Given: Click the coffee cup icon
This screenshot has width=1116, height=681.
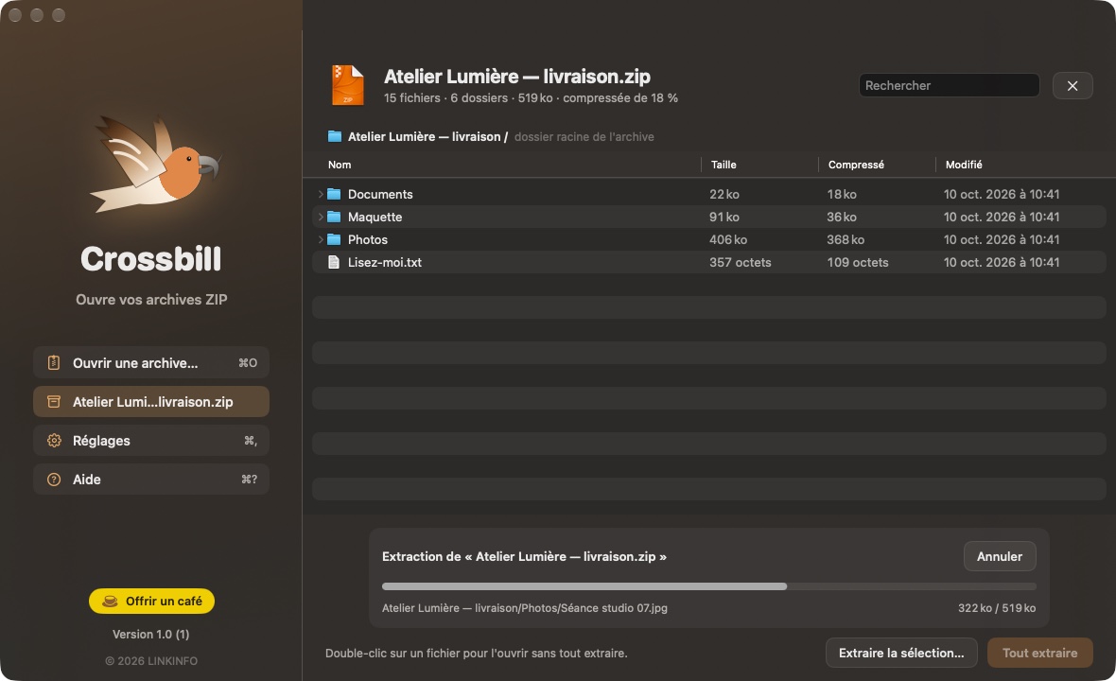Looking at the screenshot, I should 110,602.
